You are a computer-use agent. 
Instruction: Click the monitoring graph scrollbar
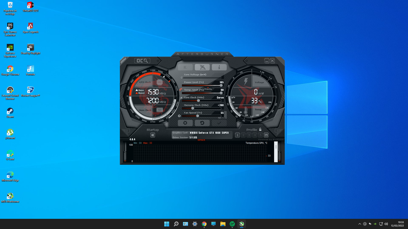point(276,152)
